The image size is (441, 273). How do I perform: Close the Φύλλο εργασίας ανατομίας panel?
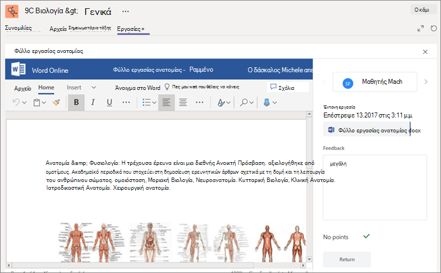[425, 52]
